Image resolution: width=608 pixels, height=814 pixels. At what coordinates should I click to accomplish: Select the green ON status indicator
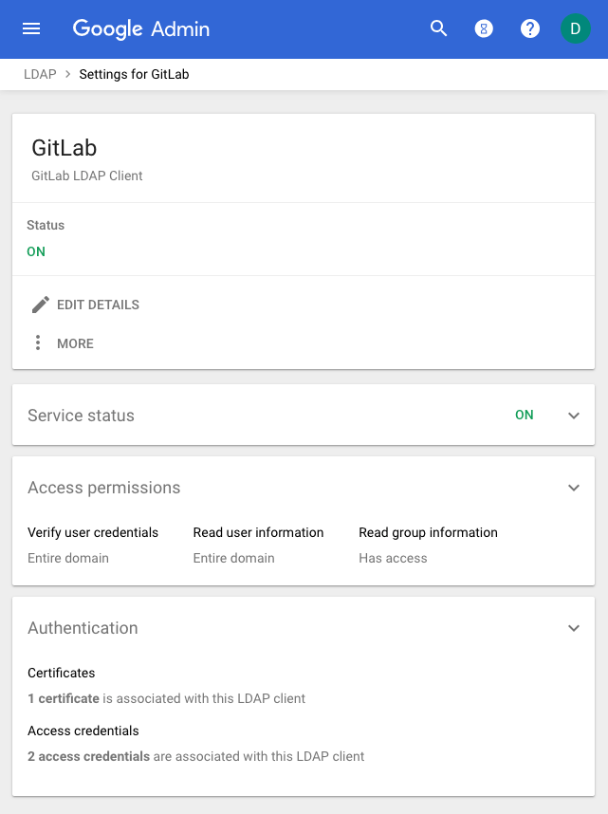pos(36,251)
